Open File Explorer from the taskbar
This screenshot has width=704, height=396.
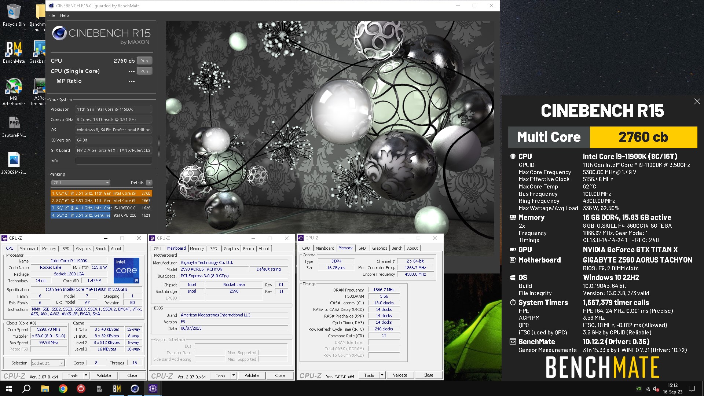click(x=45, y=389)
